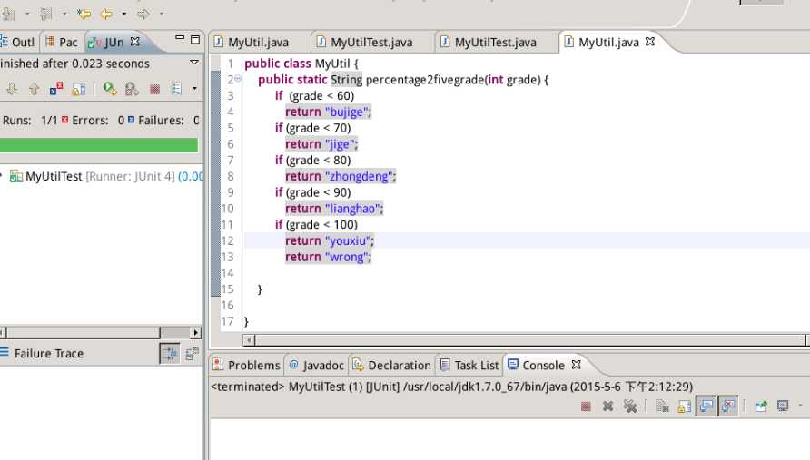Toggle JUnit view scroll lock
Image resolution: width=810 pixels, height=460 pixels.
pyautogui.click(x=78, y=89)
